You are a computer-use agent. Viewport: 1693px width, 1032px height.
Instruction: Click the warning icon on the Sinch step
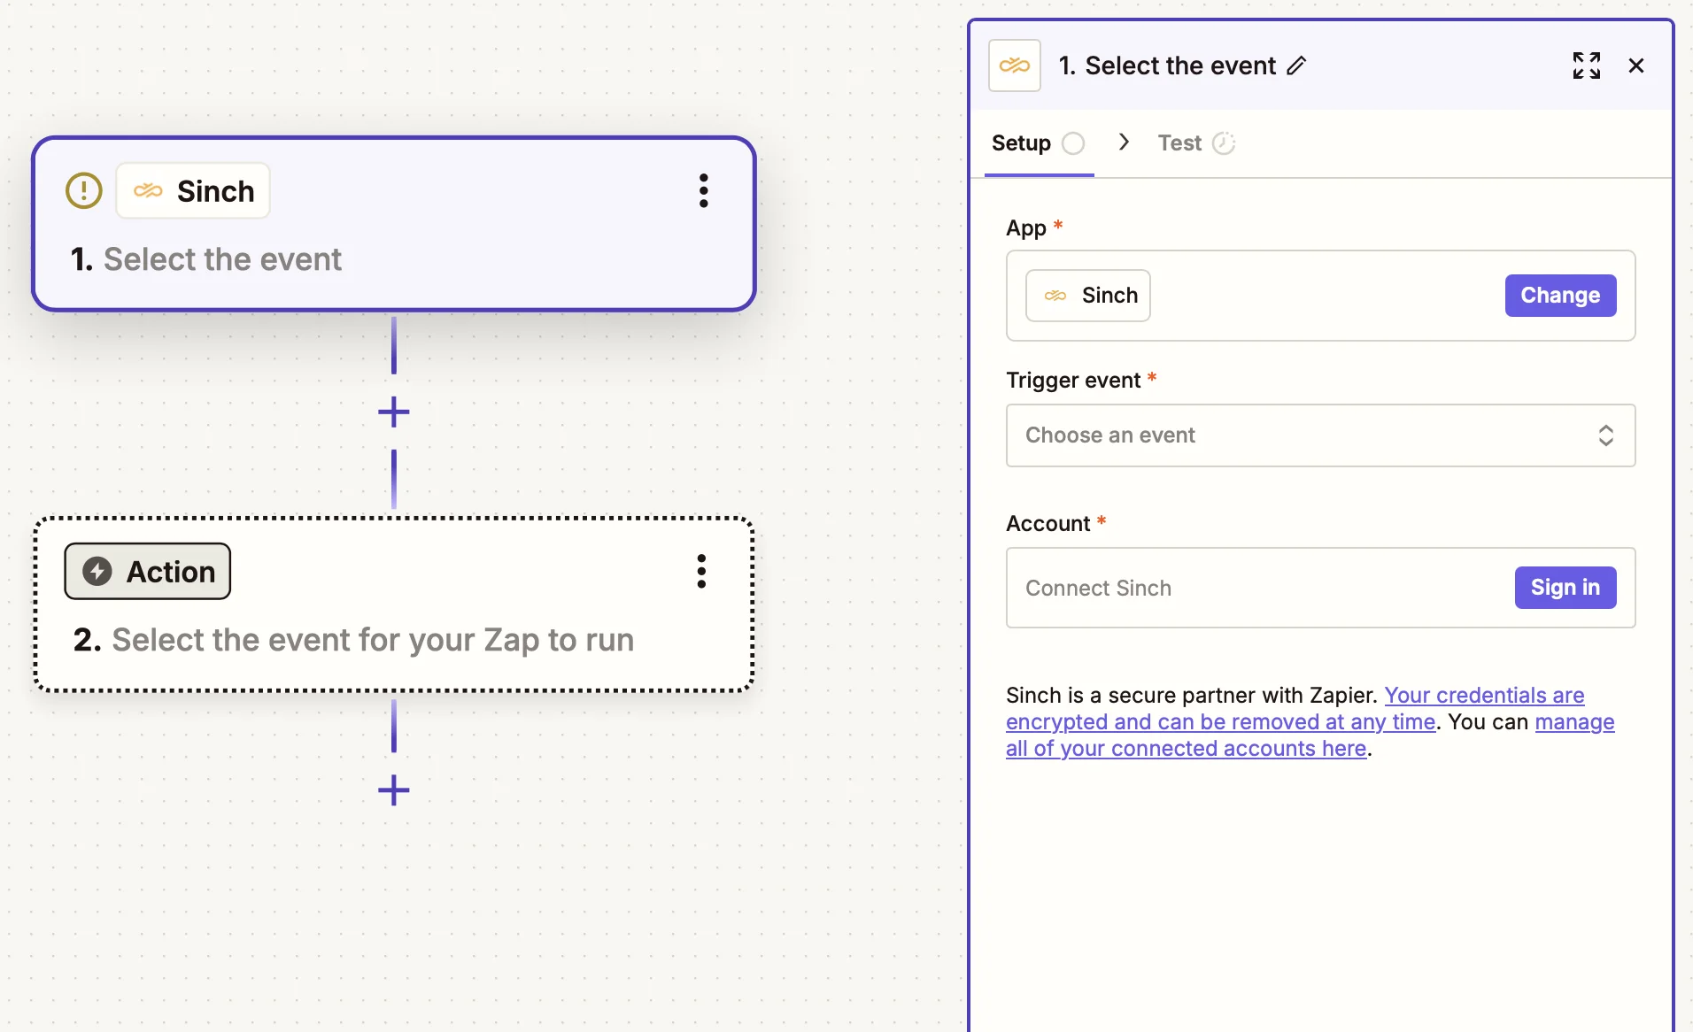point(84,190)
